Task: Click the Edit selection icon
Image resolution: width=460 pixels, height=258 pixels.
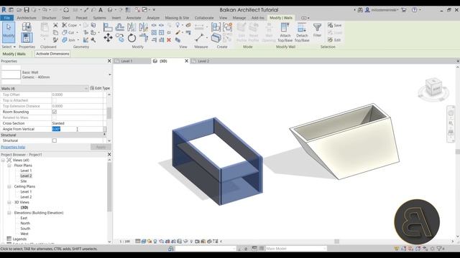Action: [x=335, y=40]
